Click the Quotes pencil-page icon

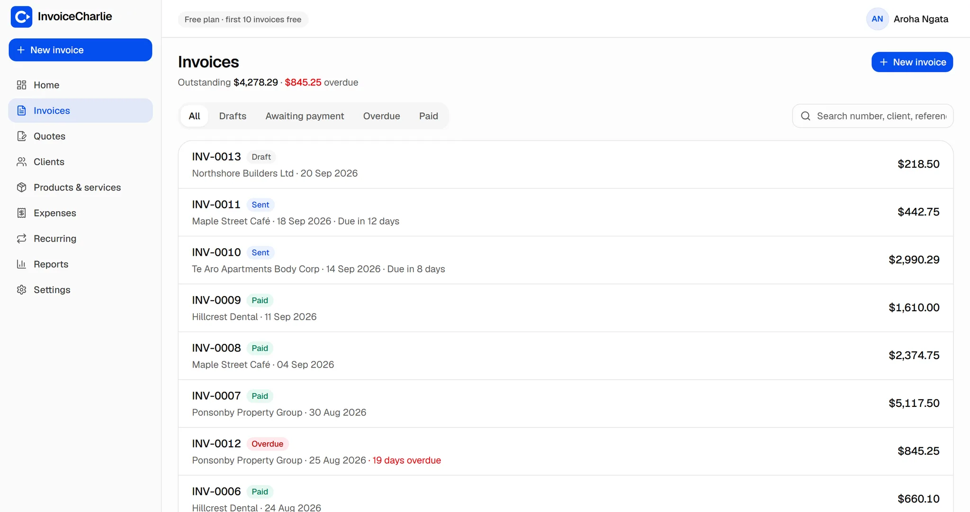point(21,136)
